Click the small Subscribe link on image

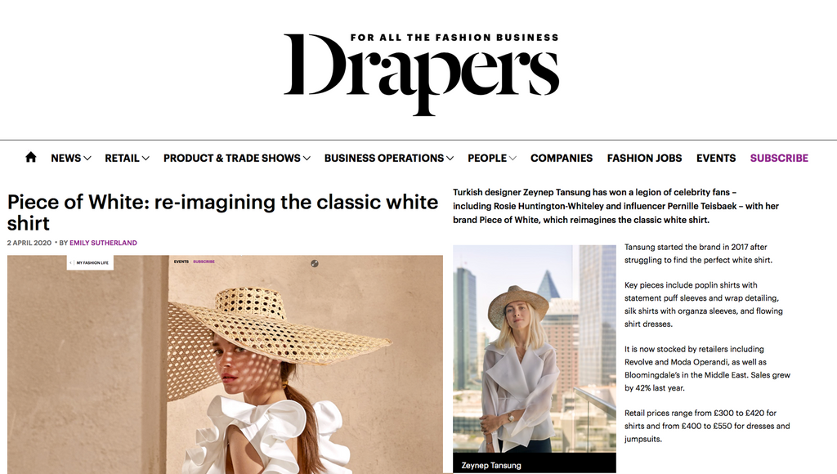(204, 262)
